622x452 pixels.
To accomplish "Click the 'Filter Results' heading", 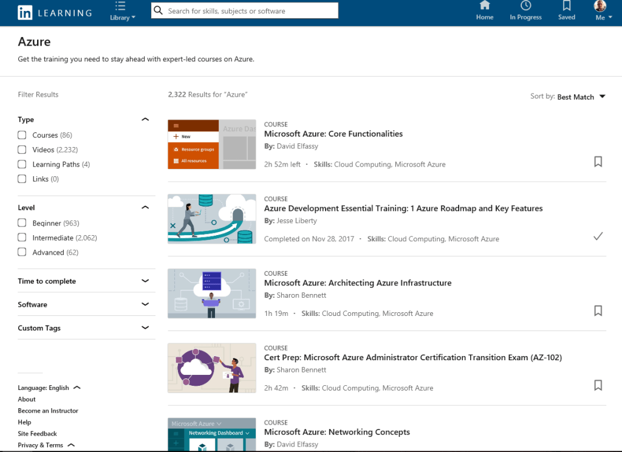I will pos(38,94).
